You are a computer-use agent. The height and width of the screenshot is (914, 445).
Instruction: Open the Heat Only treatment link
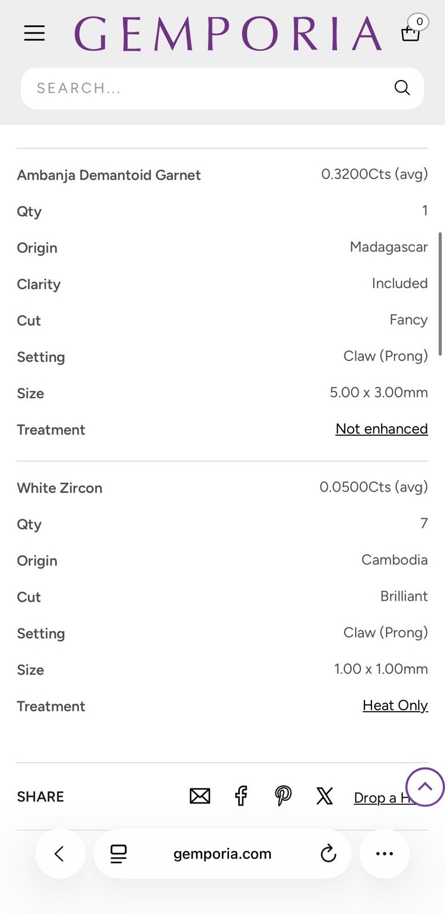[395, 705]
